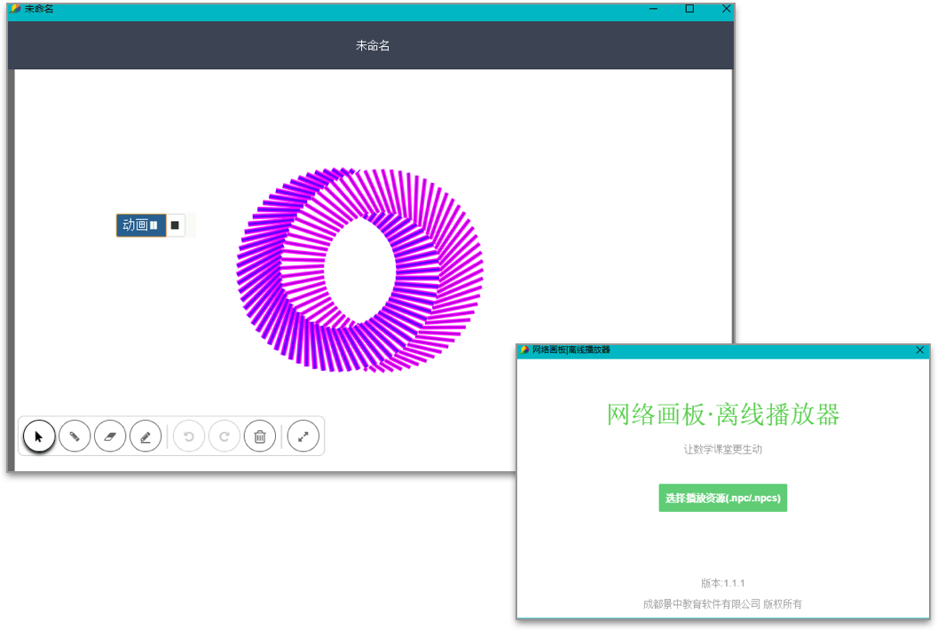Viewport: 937px width, 630px height.
Task: Clear the canvas using the trash icon
Action: pos(260,436)
